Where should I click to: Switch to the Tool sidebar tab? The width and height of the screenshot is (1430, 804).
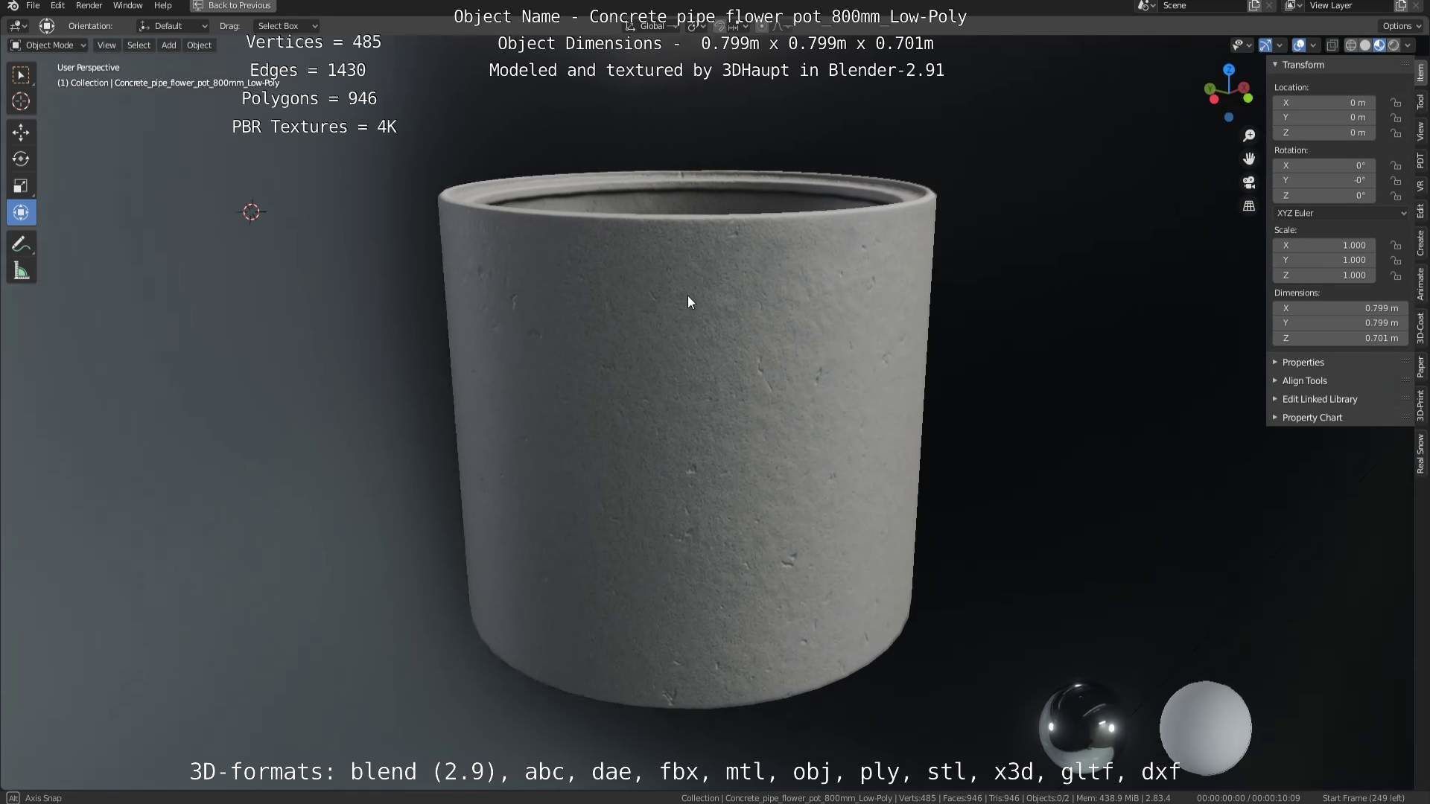tap(1421, 102)
